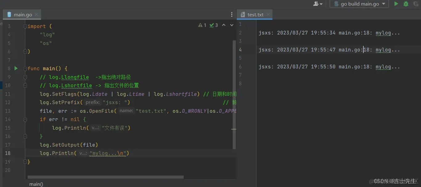Click the vertical scrollbar thumb of main.go editor
This screenshot has height=187, width=421.
coord(234,94)
